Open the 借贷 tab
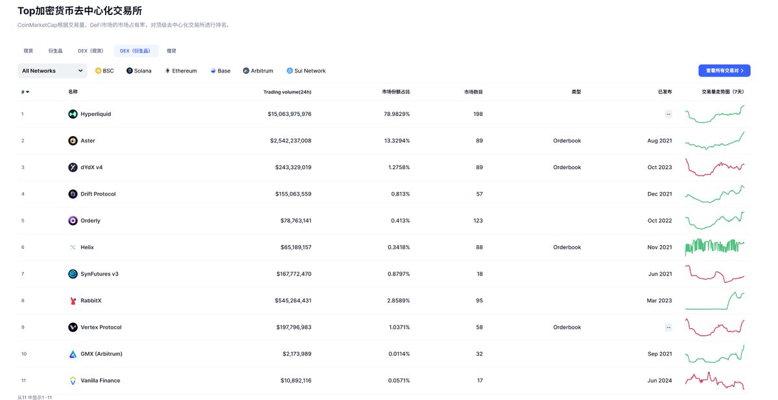Viewport: 778px width, 400px height. tap(171, 51)
